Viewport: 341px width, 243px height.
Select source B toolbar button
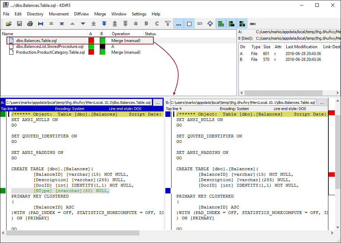147,24
